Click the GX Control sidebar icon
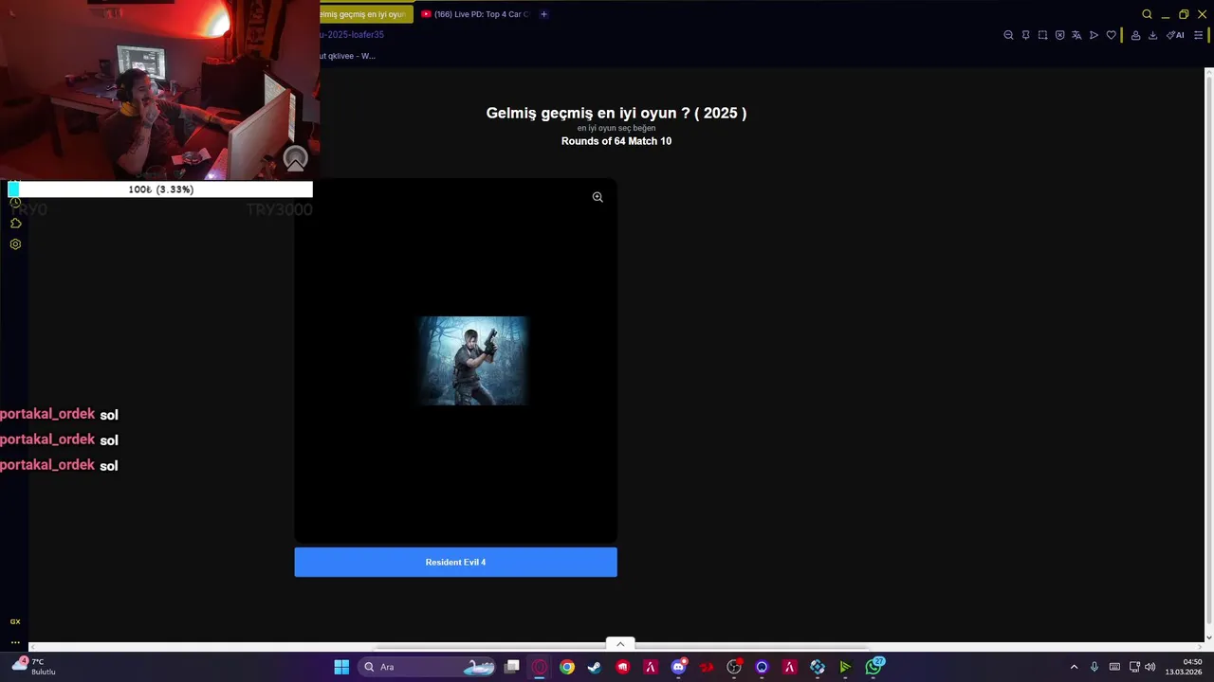This screenshot has height=682, width=1214. (15, 621)
